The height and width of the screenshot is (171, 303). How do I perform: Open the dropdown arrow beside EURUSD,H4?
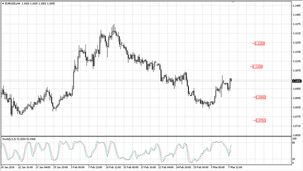3,4
